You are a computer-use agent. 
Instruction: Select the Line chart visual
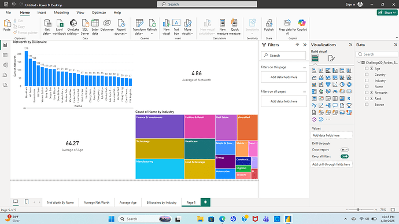[x=314, y=77]
